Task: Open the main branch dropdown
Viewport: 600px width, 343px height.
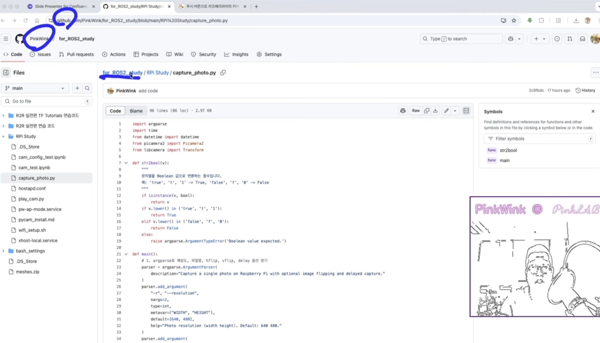Action: coord(35,88)
